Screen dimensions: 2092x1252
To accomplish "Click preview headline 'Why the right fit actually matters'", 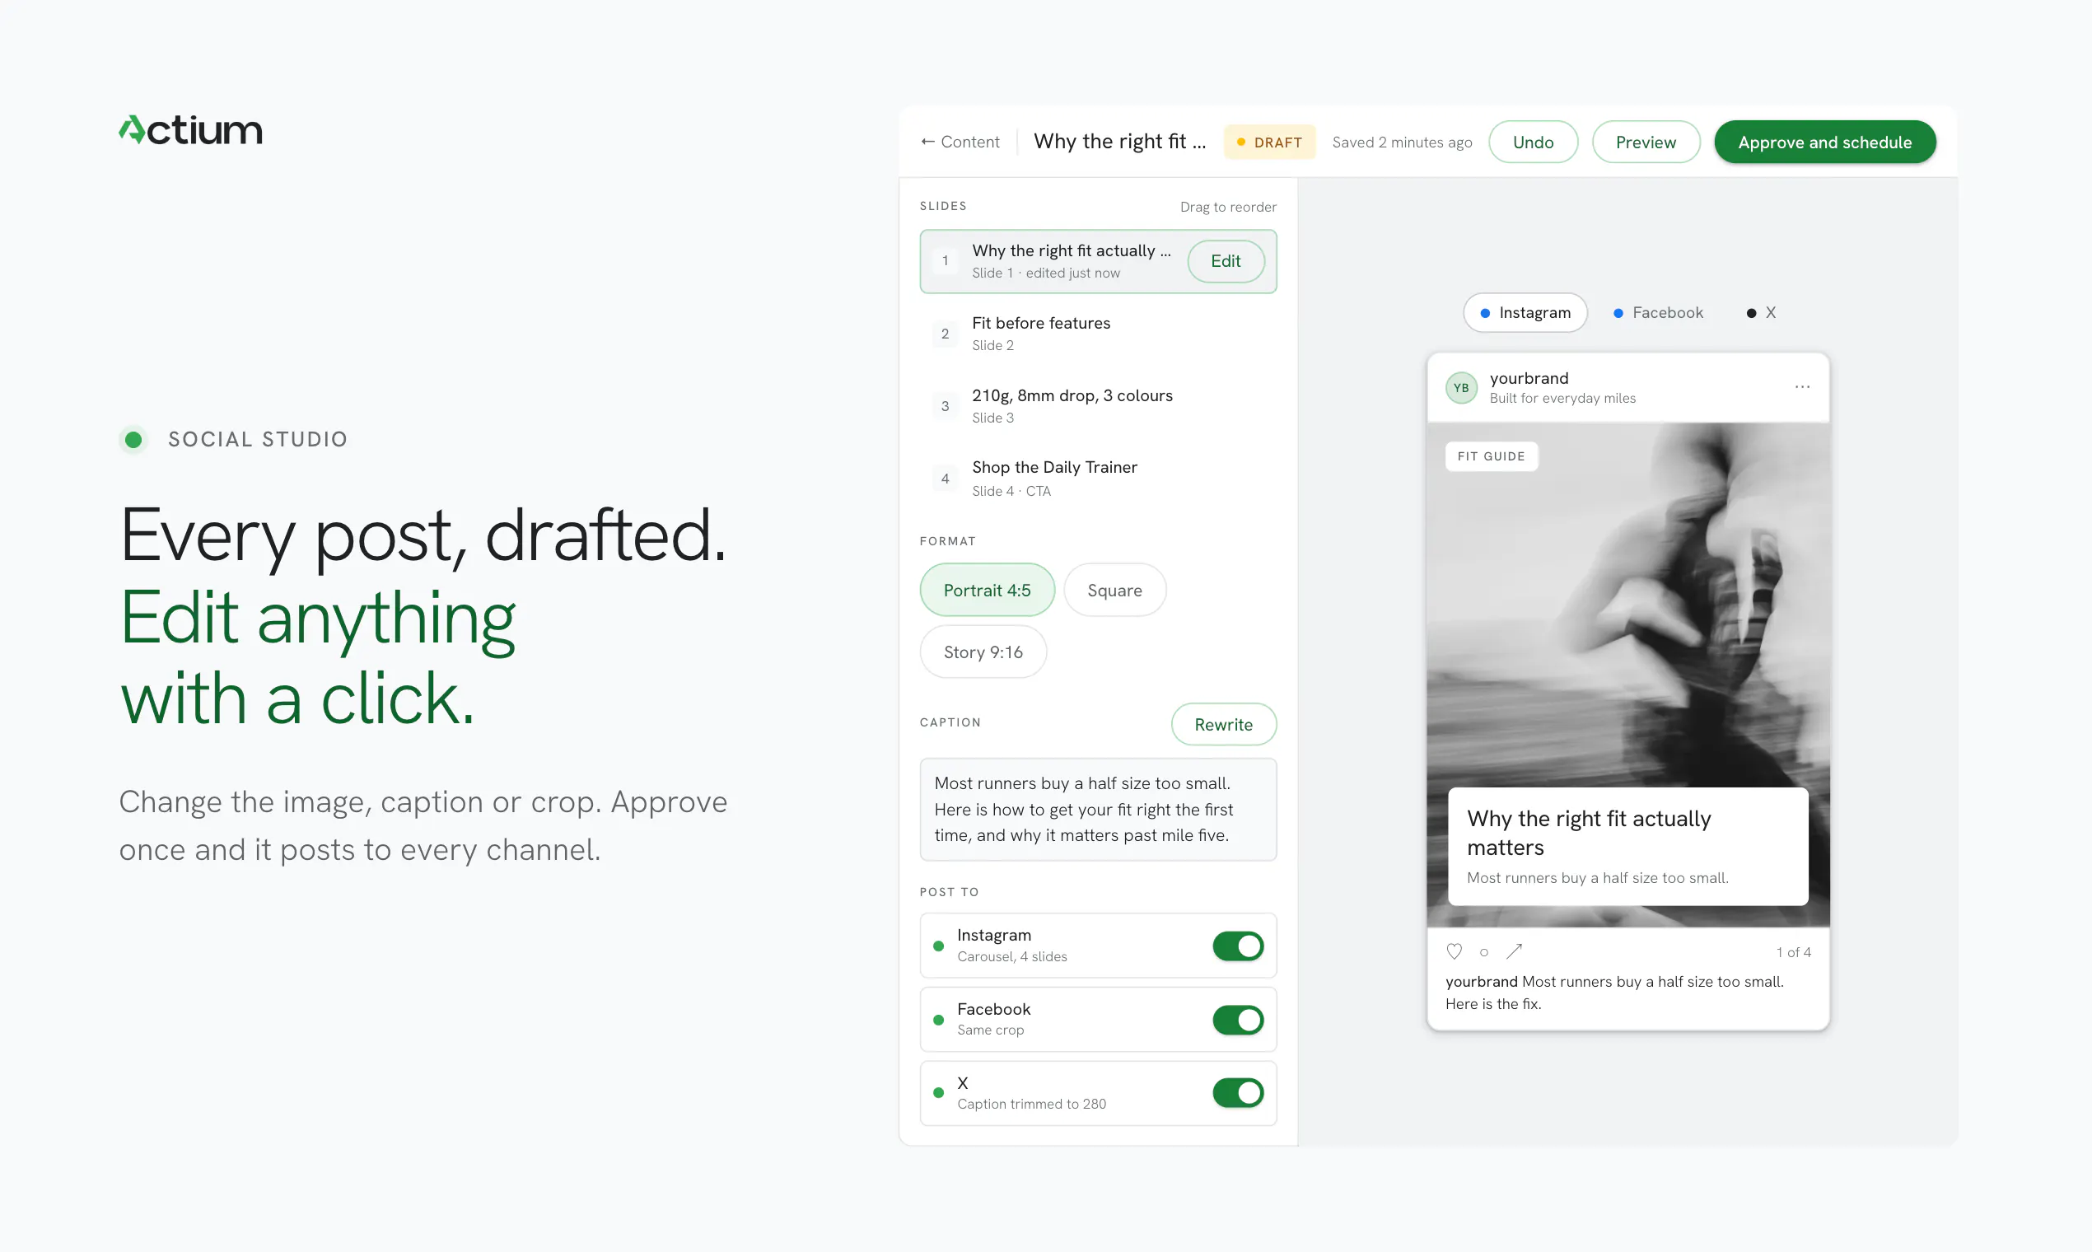I will [1589, 833].
